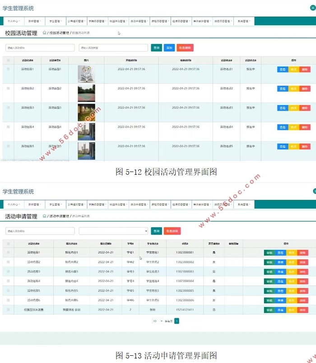Expand 活动申请管理 menu in lower navigation bar
Viewport: 316px width, 363px height.
139,205
